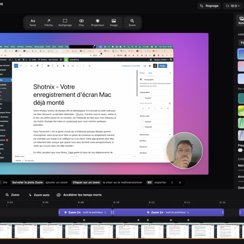Viewport: 244px width, 244px height.
Task: Select the Flèche arrow tool
Action: [48, 23]
